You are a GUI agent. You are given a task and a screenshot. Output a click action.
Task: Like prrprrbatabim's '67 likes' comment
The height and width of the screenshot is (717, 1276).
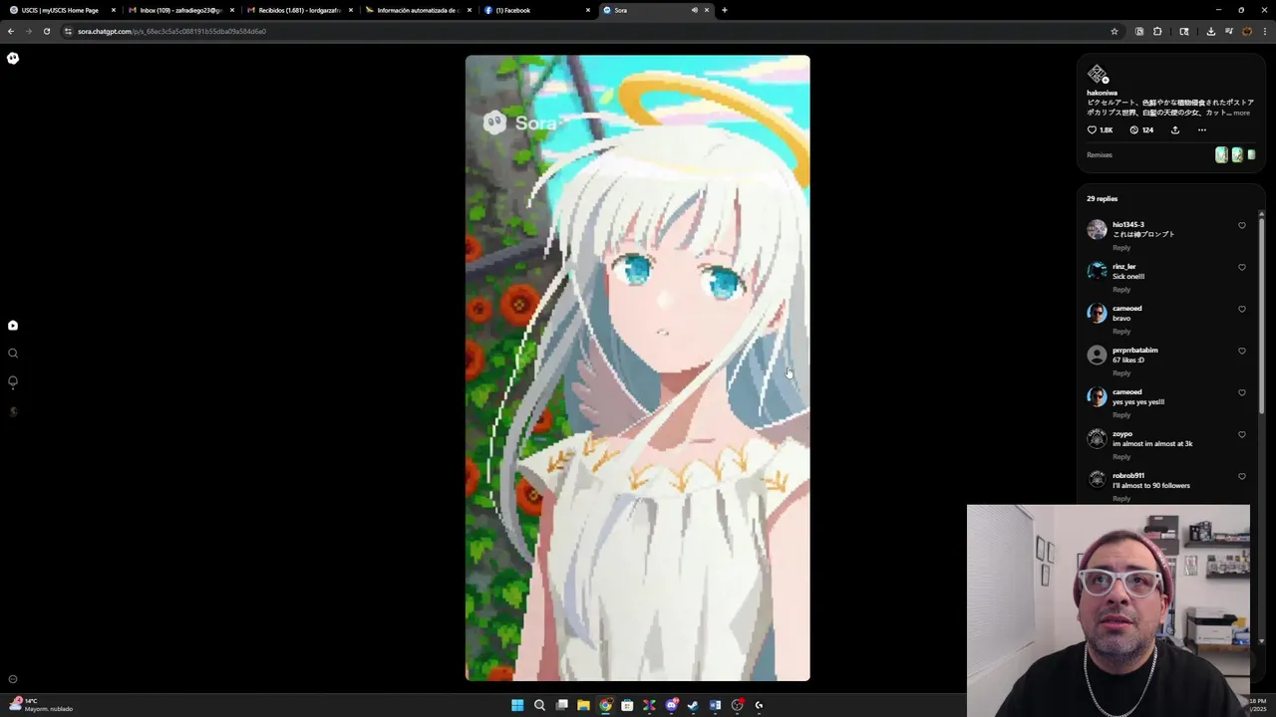tap(1241, 351)
